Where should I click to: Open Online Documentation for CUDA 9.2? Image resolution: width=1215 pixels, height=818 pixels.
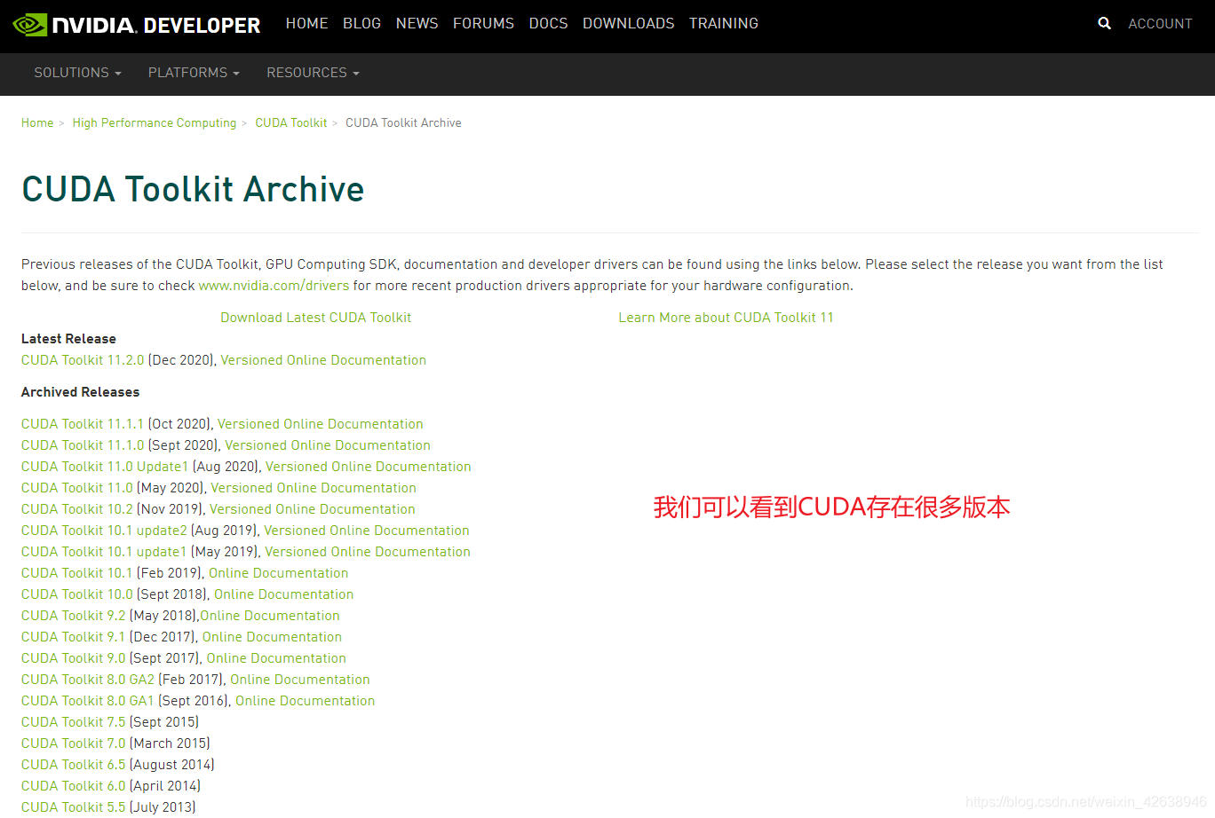pos(270,616)
